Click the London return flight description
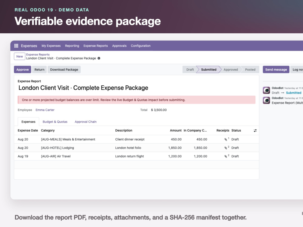This screenshot has width=303, height=227. pos(129,156)
